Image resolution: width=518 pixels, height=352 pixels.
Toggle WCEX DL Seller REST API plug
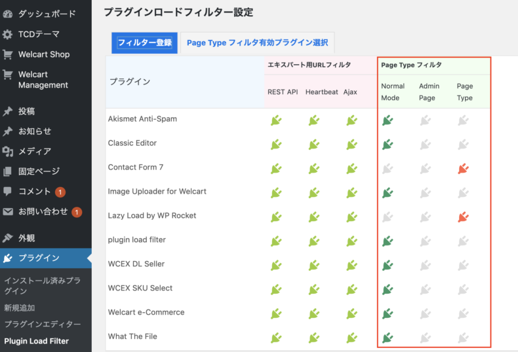tap(276, 266)
